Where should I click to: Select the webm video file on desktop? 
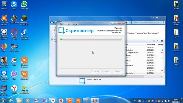click(24, 90)
